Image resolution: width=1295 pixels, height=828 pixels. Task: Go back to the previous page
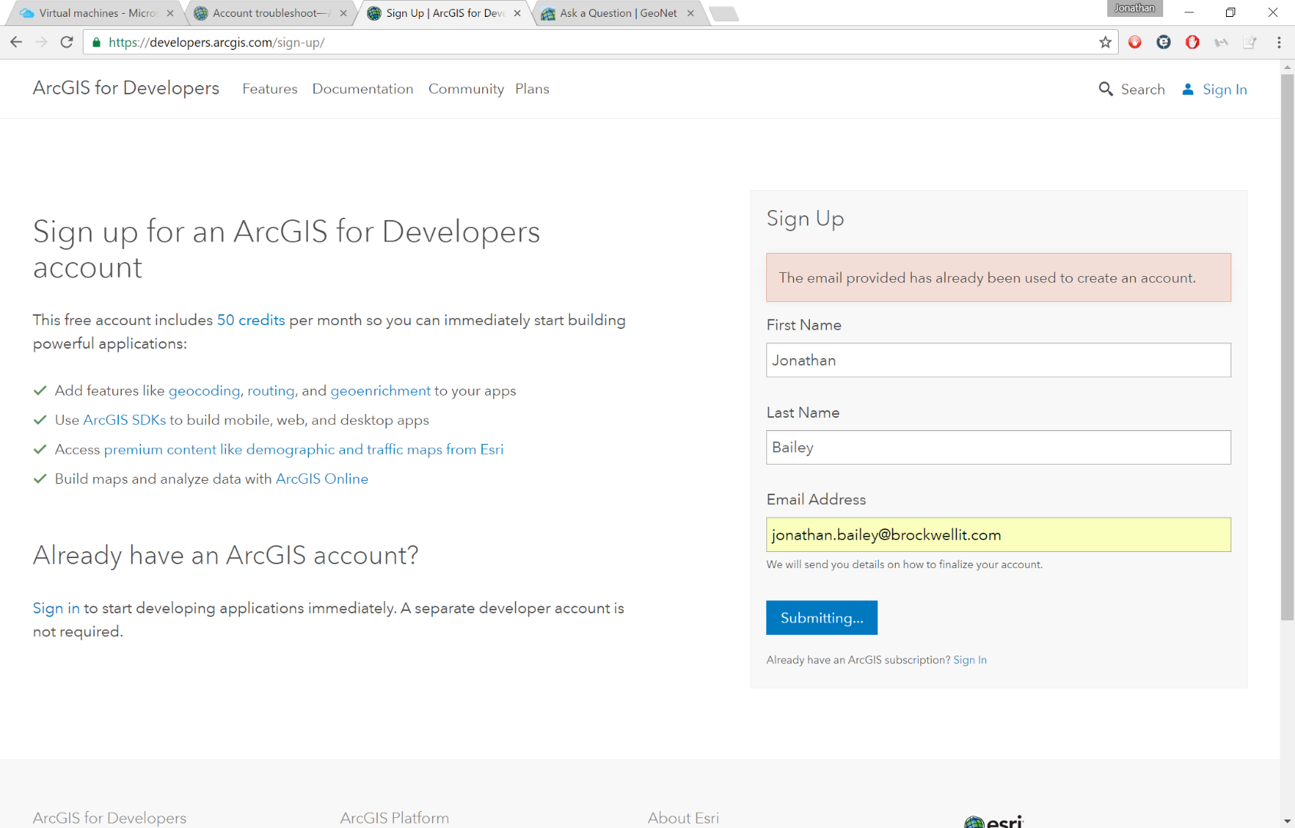[16, 42]
